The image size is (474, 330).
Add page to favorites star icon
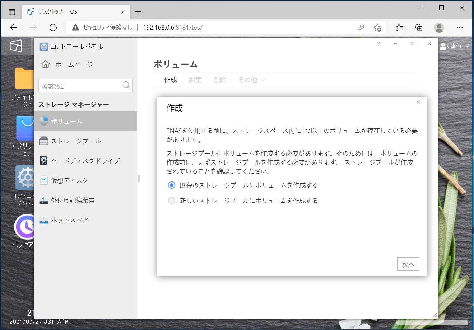pyautogui.click(x=377, y=28)
